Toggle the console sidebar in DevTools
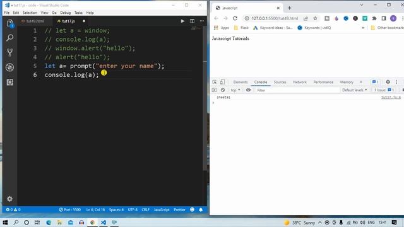This screenshot has width=404, height=227. (x=214, y=90)
